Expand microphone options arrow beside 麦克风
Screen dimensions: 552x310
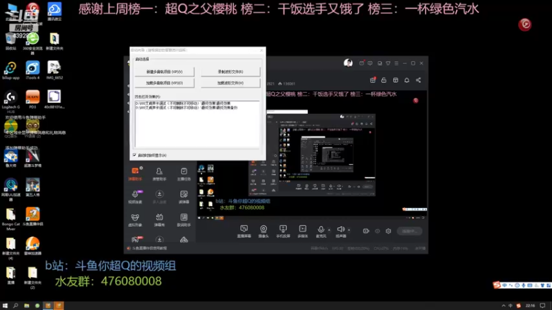point(329,230)
